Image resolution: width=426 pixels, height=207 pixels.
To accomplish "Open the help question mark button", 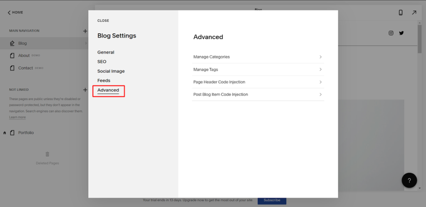I will point(409,180).
